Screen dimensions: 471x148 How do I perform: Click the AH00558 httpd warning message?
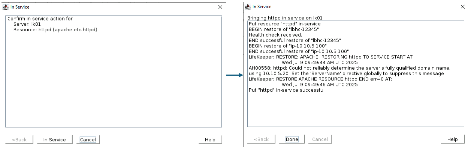pos(349,71)
